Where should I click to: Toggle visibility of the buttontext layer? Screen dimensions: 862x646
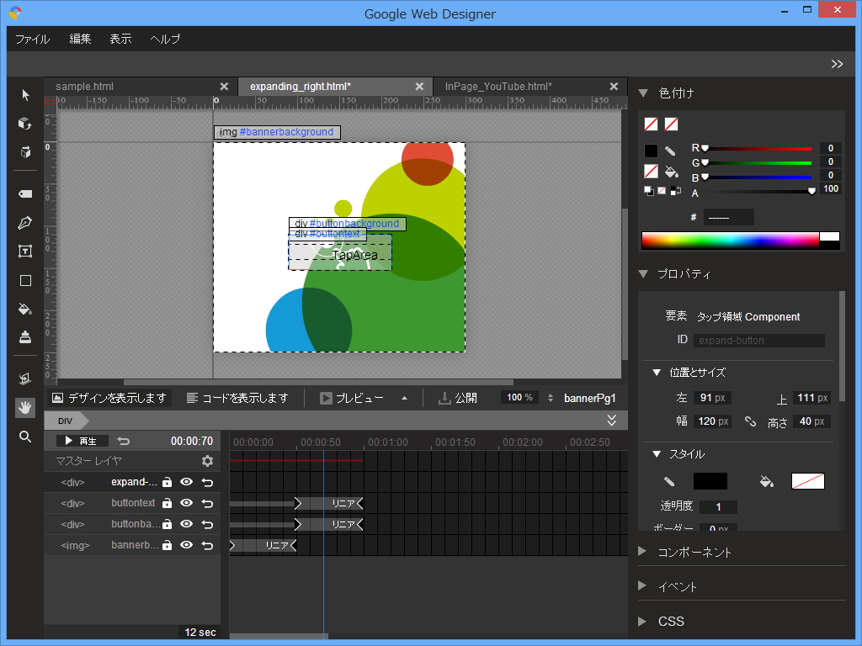[186, 503]
